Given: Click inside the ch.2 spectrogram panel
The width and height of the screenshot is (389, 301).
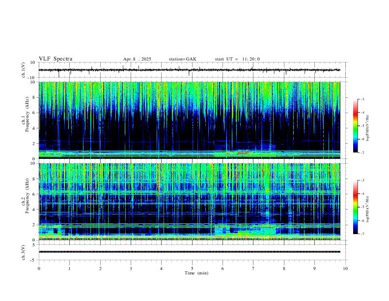Looking at the screenshot, I should [x=189, y=202].
